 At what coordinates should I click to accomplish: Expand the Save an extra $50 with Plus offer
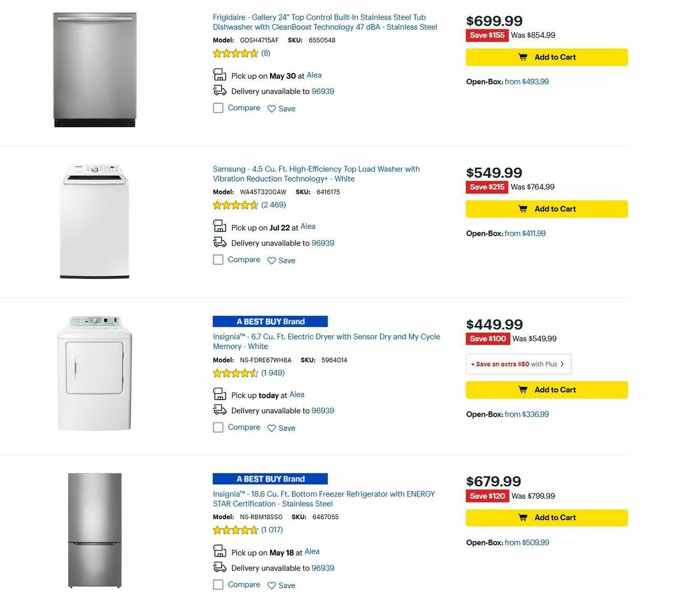coord(517,364)
